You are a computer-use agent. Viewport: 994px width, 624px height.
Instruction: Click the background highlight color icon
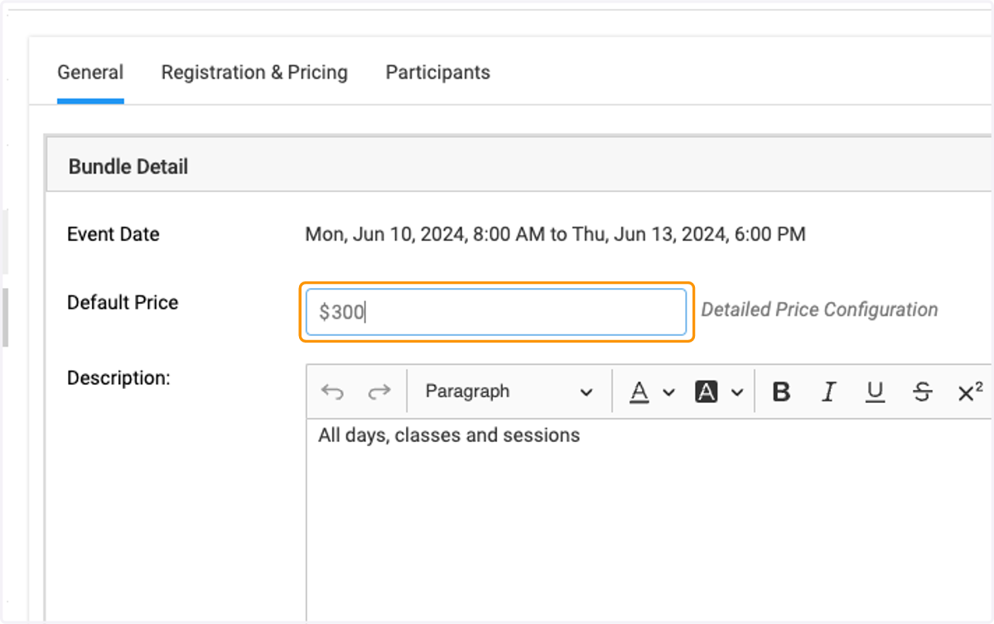(706, 391)
